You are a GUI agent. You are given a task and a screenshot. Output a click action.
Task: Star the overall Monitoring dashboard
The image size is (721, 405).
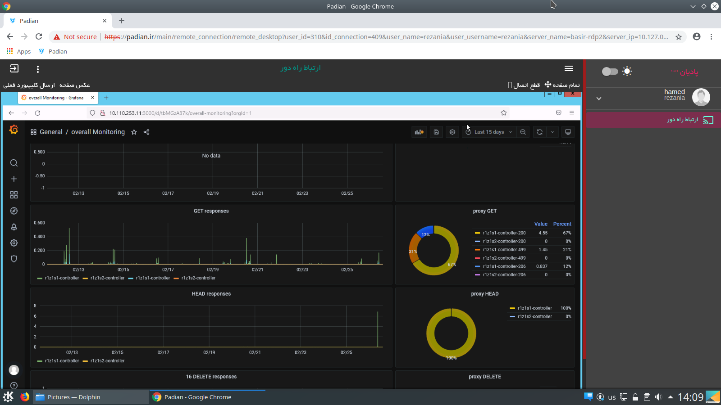134,132
